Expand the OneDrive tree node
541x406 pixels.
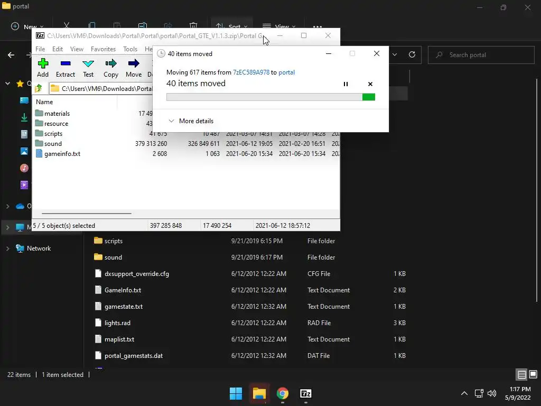pos(7,206)
